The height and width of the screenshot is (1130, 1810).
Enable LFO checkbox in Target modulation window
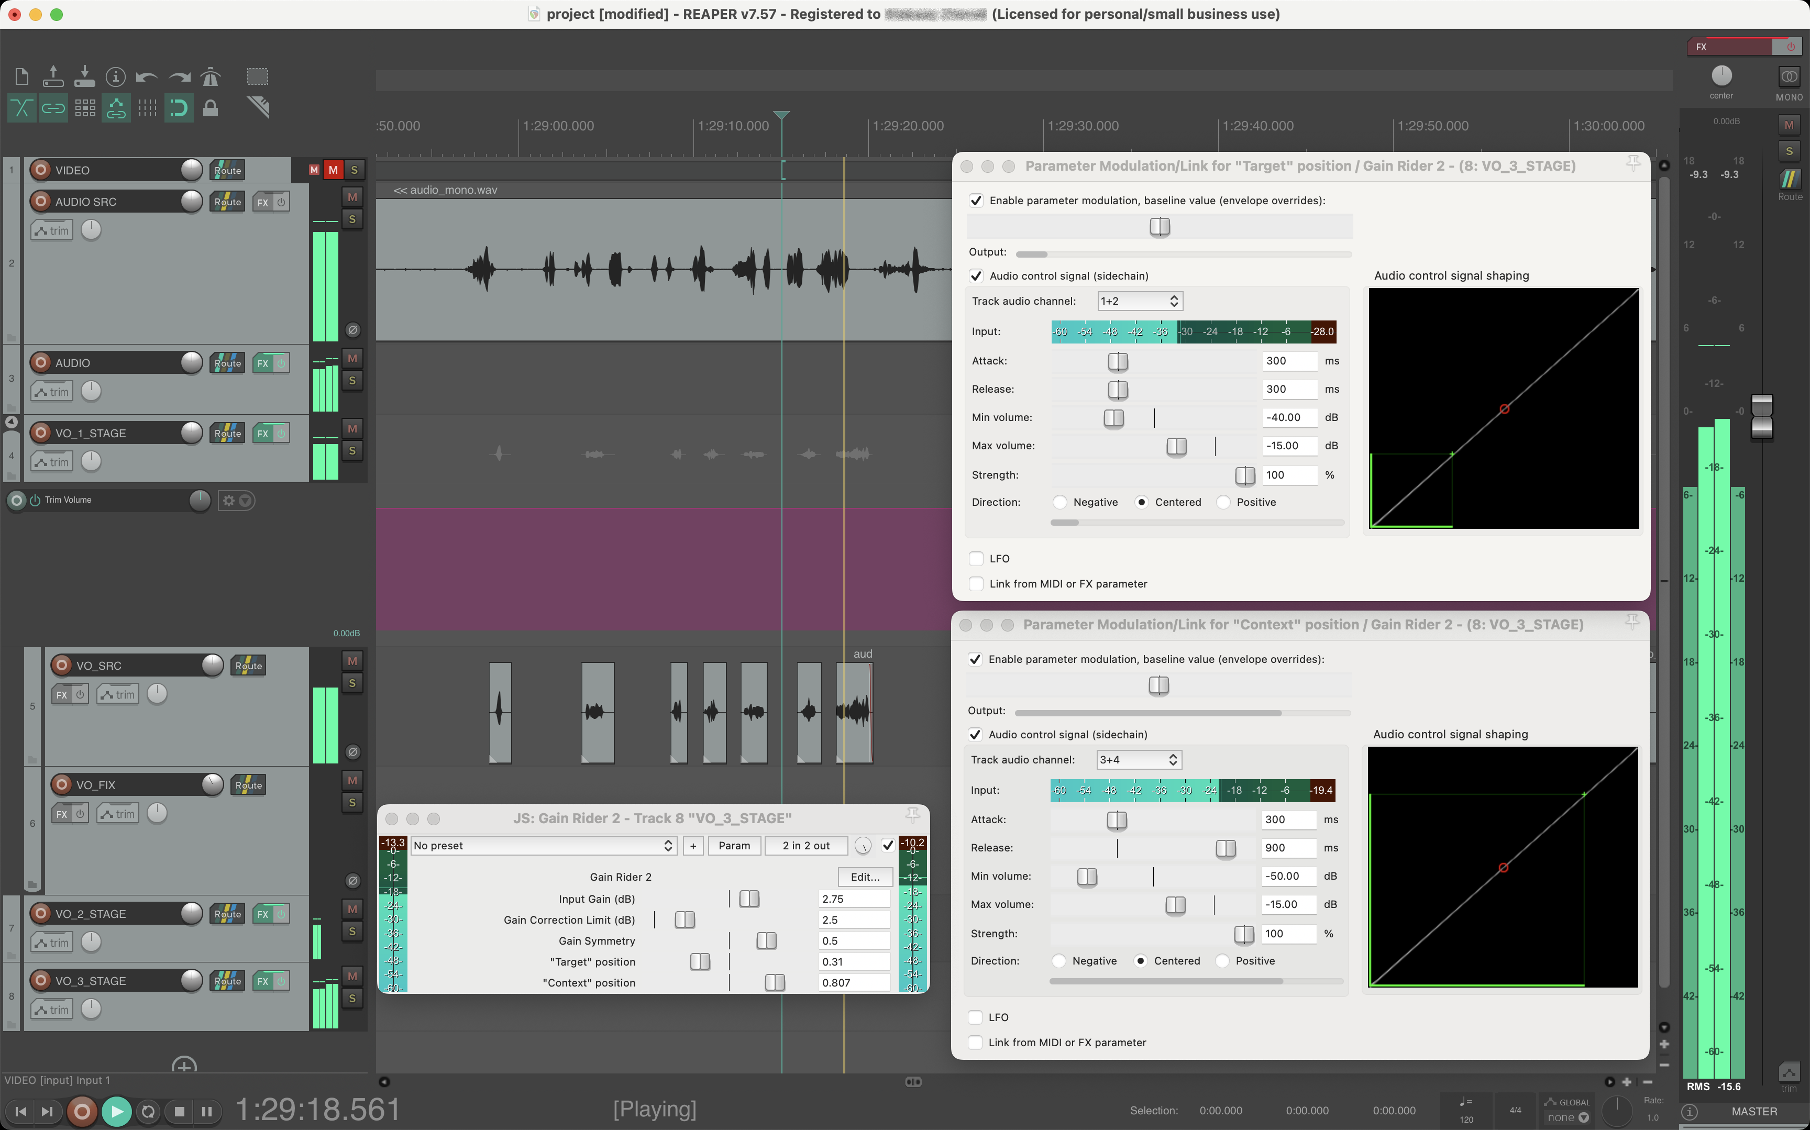click(976, 558)
